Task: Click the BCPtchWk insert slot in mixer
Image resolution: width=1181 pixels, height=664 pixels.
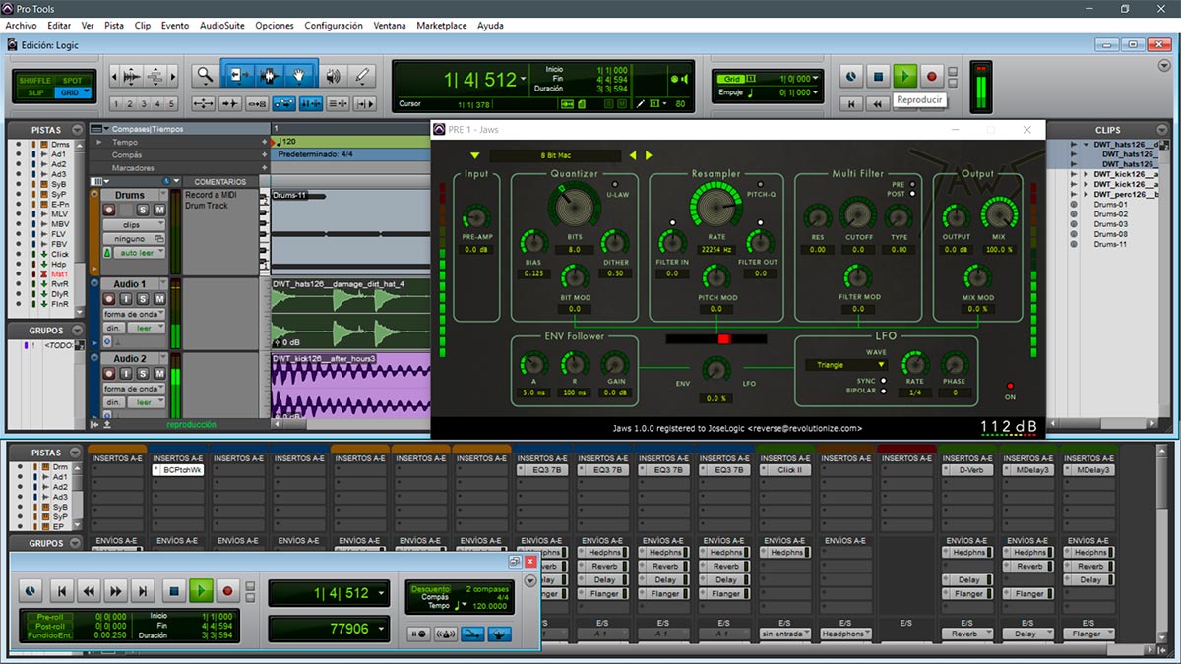Action: 177,470
